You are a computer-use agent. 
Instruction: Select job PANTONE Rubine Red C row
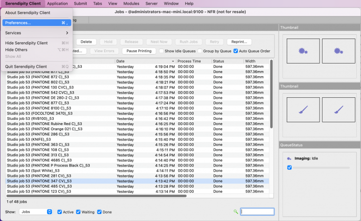137,124
